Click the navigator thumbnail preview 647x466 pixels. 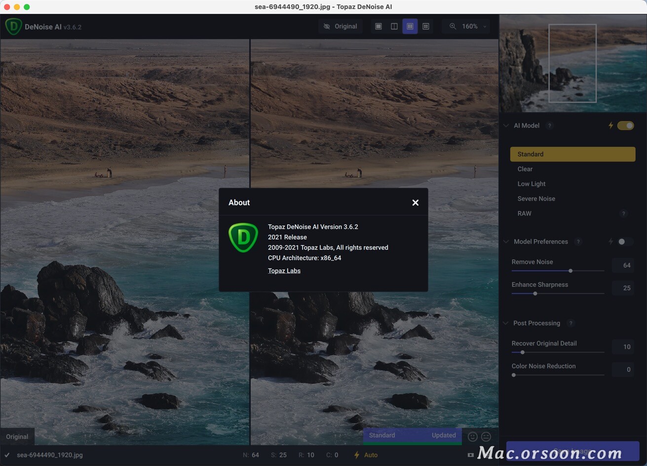pyautogui.click(x=573, y=64)
